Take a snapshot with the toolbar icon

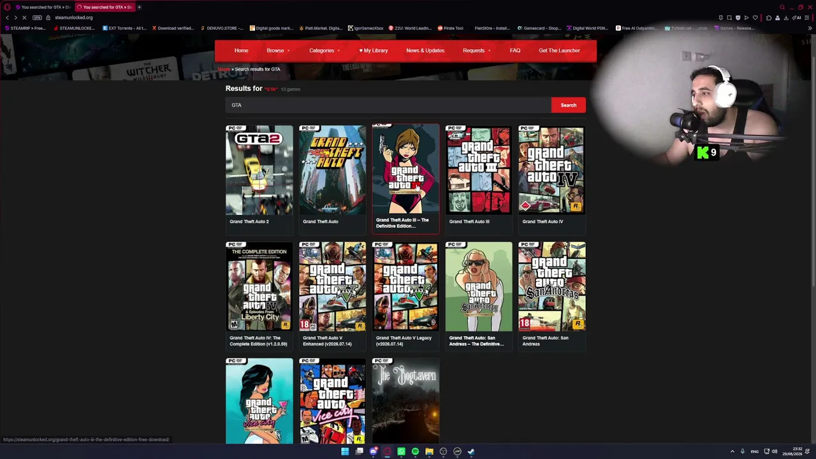click(729, 17)
